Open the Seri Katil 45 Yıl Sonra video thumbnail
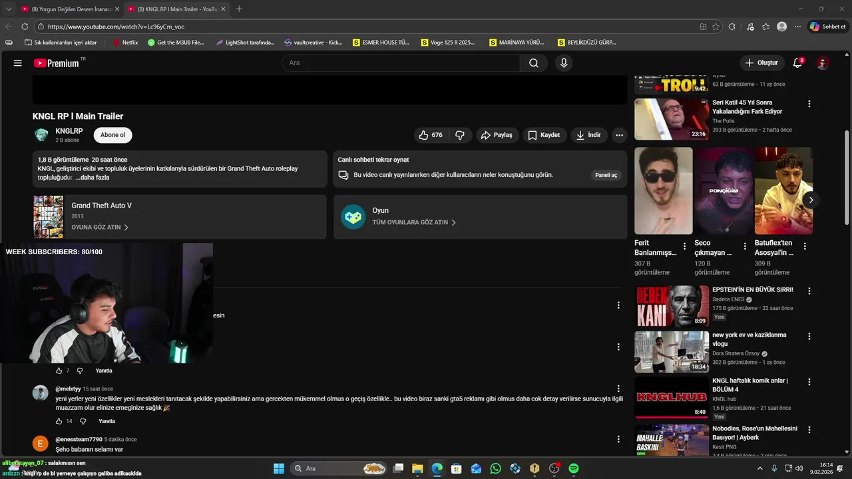Image resolution: width=852 pixels, height=479 pixels. pos(672,119)
